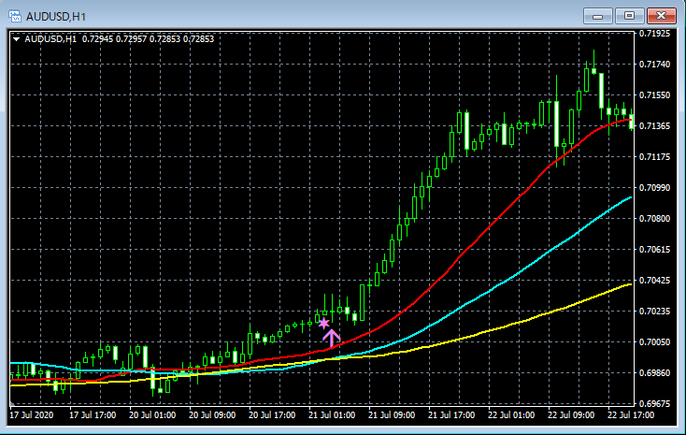This screenshot has height=435, width=686.
Task: Click price level 0.71740 on the price axis
Action: click(654, 64)
